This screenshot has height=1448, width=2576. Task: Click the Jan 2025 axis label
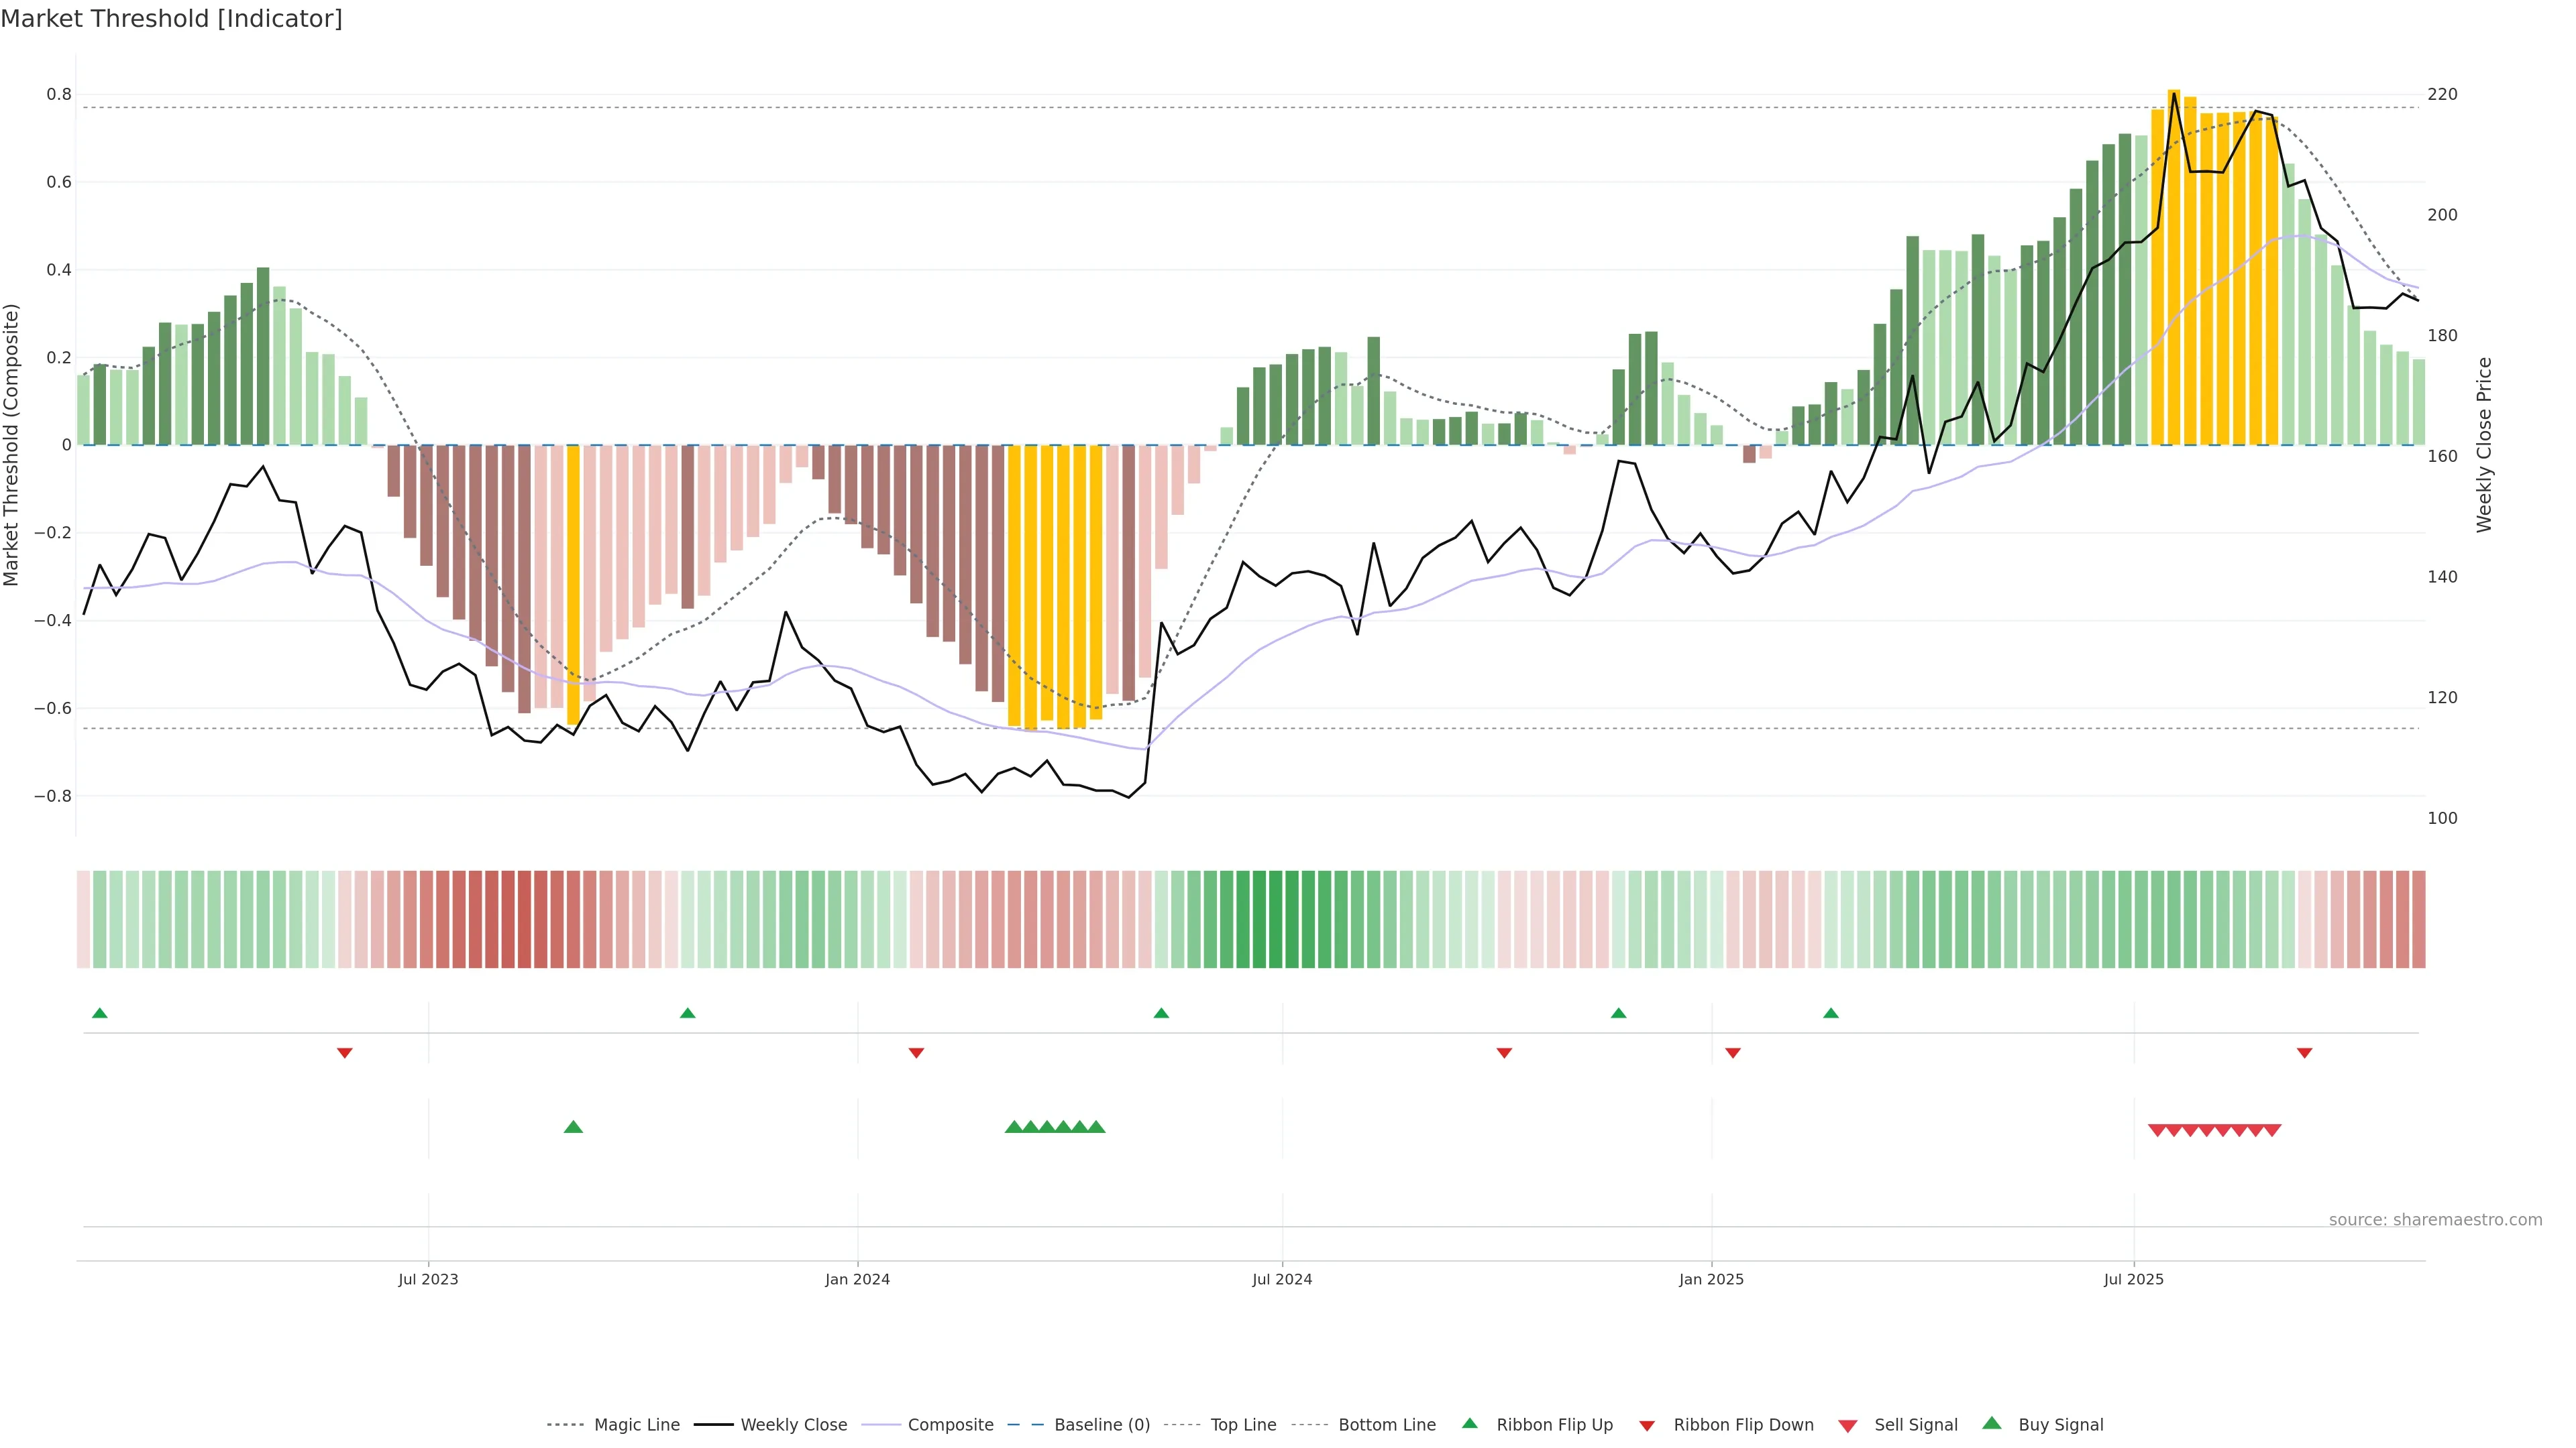[x=1711, y=1279]
